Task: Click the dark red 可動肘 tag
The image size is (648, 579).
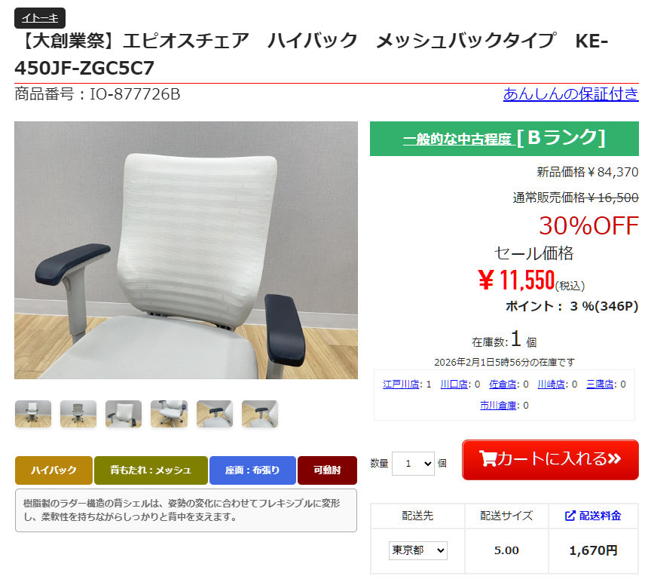Action: click(x=327, y=470)
